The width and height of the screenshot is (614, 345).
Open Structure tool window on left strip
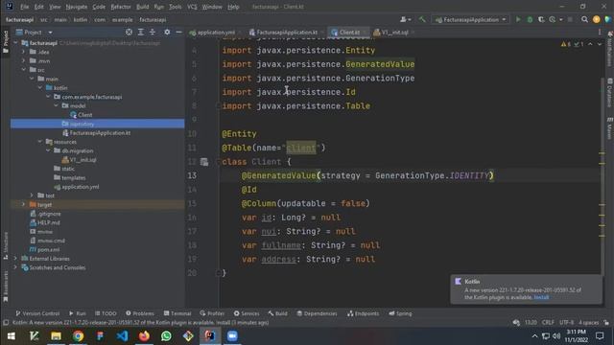tap(6, 245)
